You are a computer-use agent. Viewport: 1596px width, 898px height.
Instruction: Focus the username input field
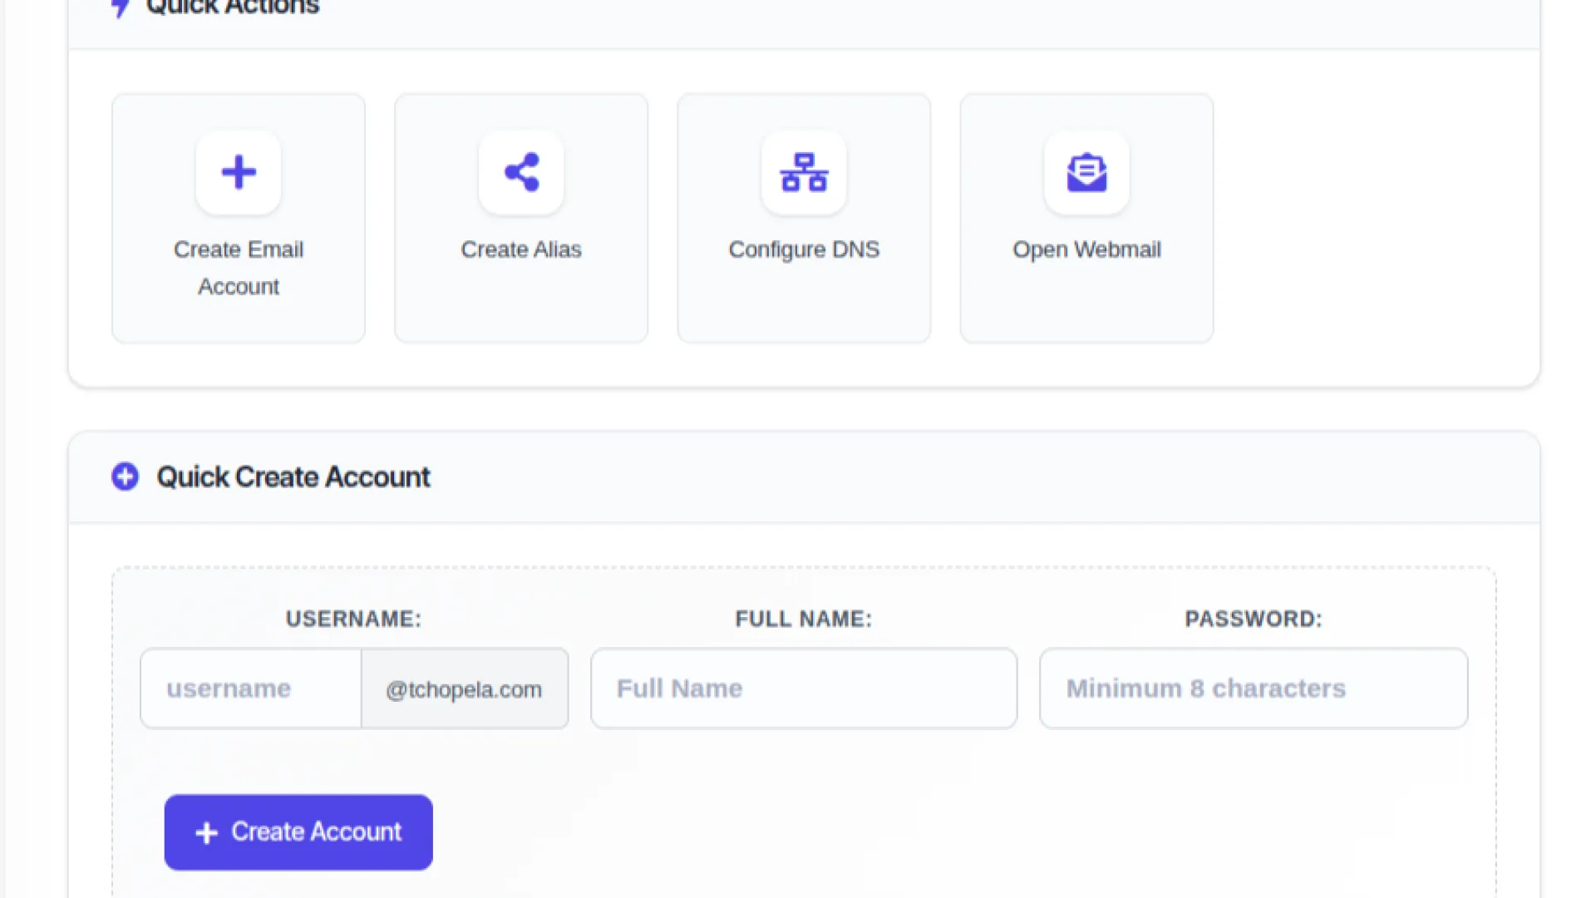[250, 688]
